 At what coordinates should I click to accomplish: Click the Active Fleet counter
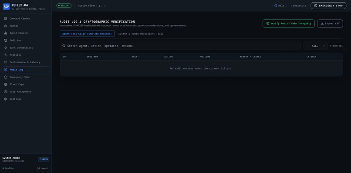(x=92, y=6)
